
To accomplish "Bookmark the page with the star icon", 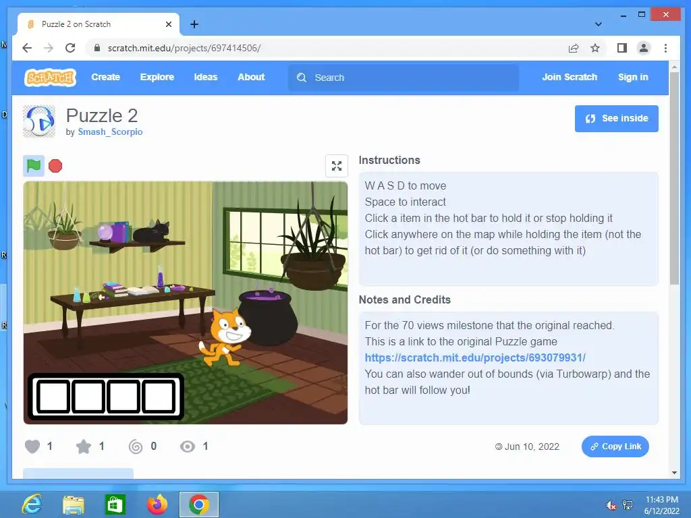I will pos(595,48).
